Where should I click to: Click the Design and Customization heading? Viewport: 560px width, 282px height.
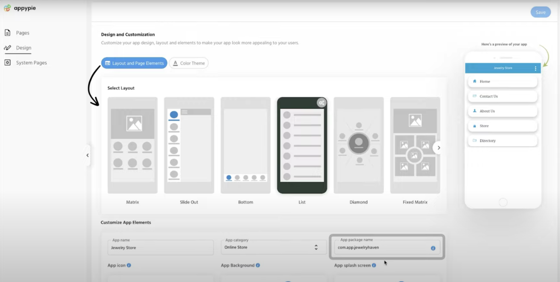pos(128,34)
